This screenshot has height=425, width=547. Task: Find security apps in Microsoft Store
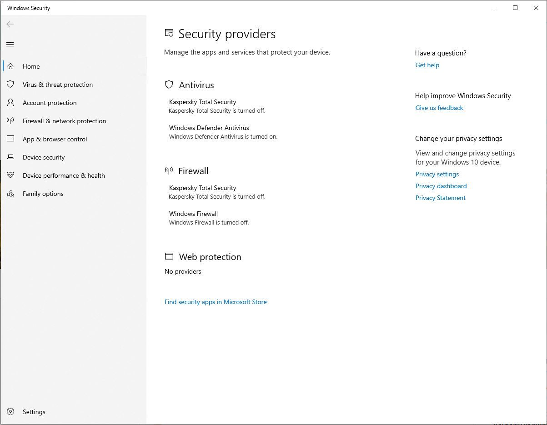(x=216, y=302)
